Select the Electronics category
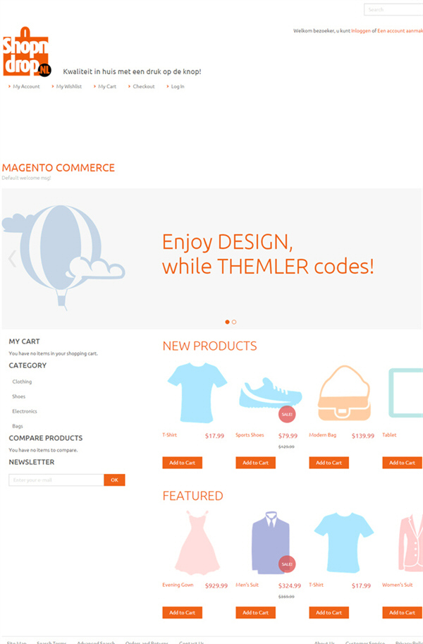 coord(25,411)
